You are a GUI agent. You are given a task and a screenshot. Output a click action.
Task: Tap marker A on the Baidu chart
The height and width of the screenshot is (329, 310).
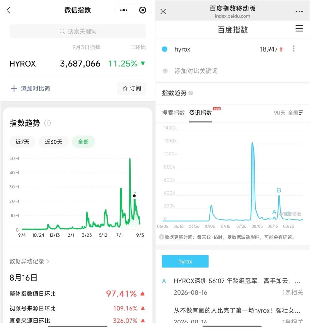(x=274, y=212)
